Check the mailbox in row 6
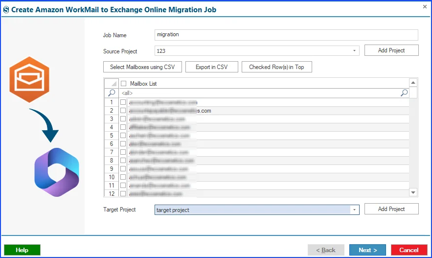 [123, 143]
